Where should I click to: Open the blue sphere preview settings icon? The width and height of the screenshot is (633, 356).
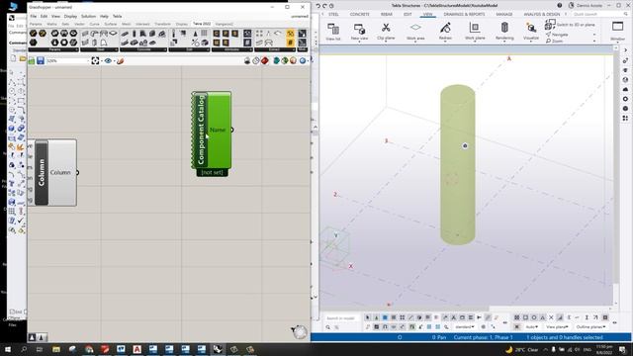pos(303,60)
